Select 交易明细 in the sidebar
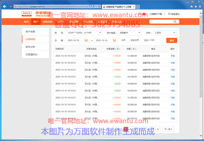Screen dimensions: 204x141 tap(35, 39)
